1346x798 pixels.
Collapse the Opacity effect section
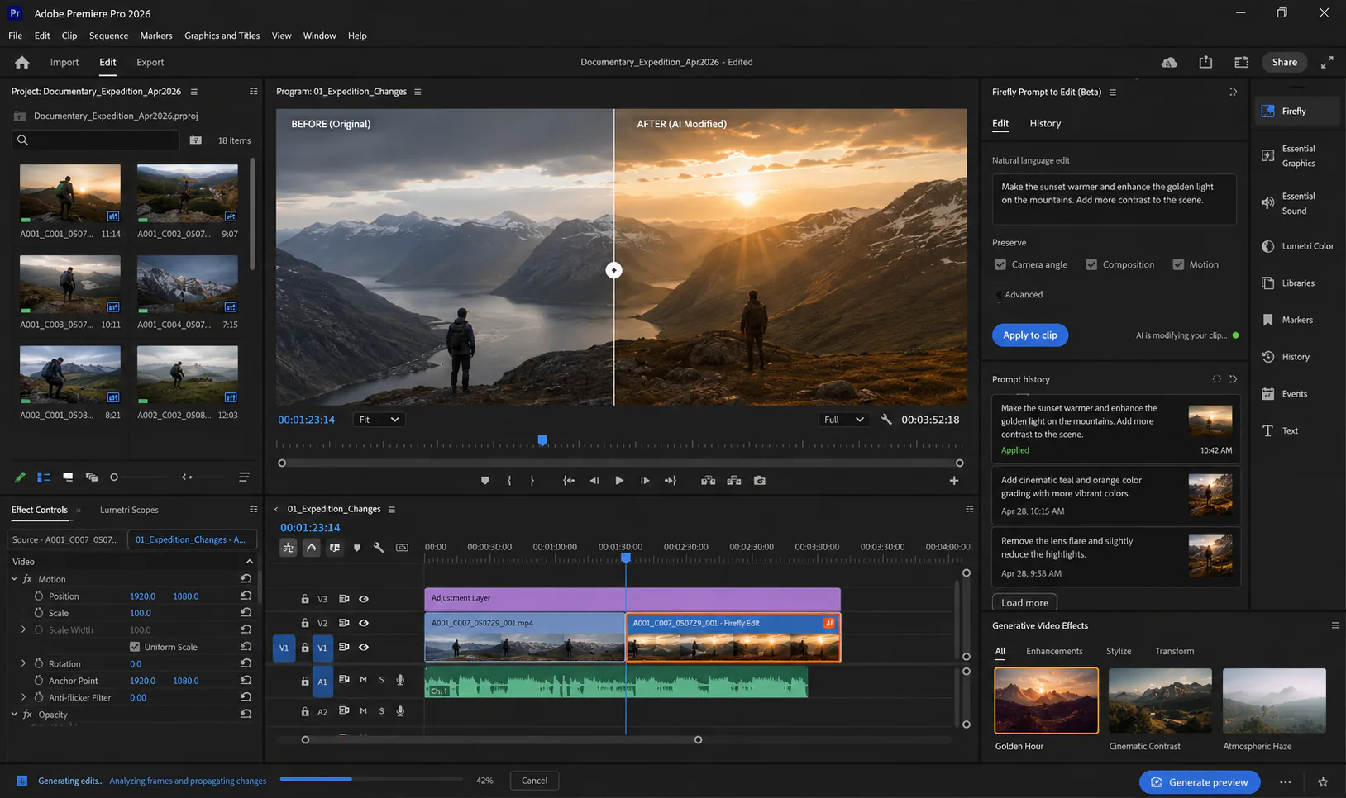(14, 714)
